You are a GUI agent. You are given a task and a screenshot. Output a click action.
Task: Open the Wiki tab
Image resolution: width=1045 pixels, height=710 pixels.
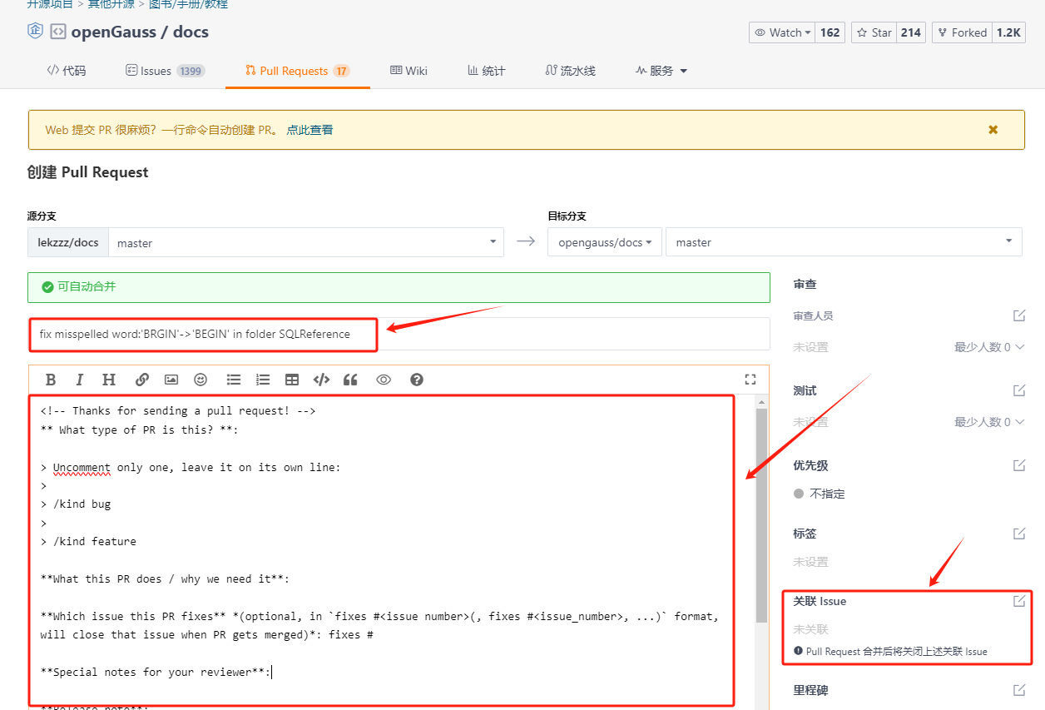[x=409, y=71]
